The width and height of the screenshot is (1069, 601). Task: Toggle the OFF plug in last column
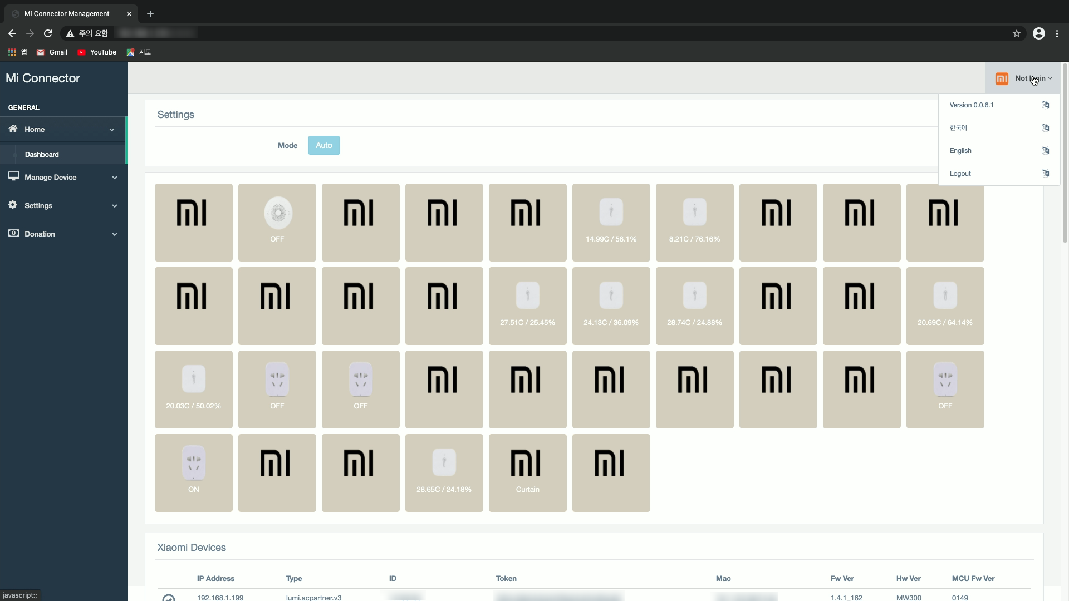click(x=945, y=389)
